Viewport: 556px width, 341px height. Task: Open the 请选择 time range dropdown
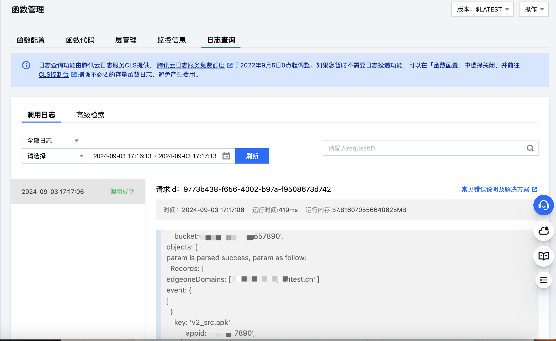click(x=55, y=156)
